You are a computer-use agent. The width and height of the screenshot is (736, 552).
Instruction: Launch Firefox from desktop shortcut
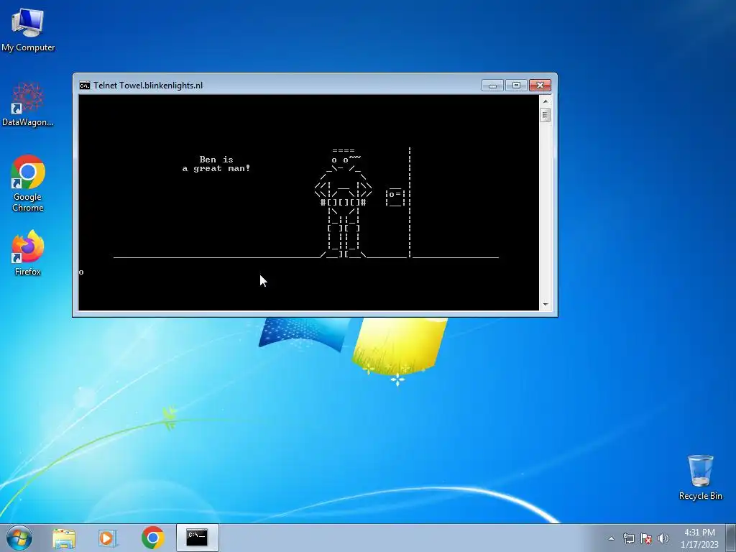[28, 253]
